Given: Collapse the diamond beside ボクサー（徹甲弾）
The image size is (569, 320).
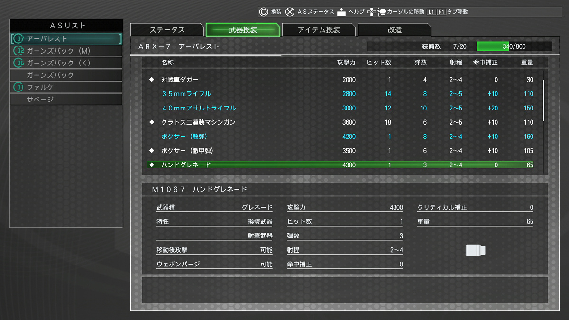Looking at the screenshot, I should pyautogui.click(x=151, y=151).
